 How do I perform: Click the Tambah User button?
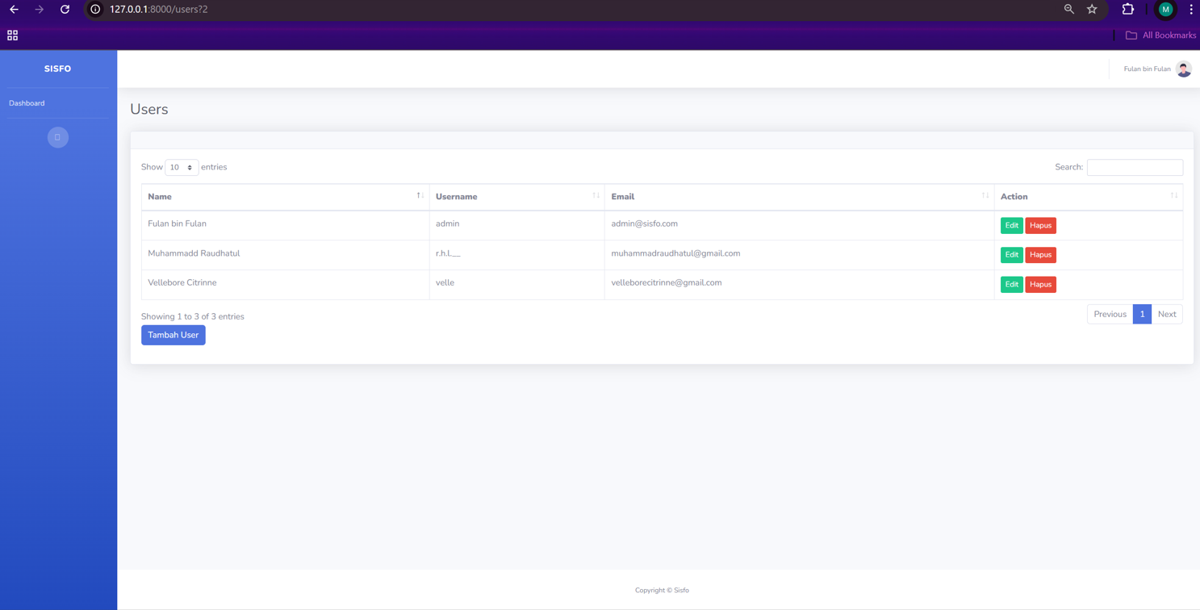[x=173, y=335]
